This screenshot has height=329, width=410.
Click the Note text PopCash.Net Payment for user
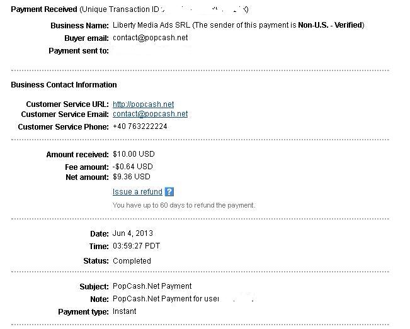[x=166, y=299]
